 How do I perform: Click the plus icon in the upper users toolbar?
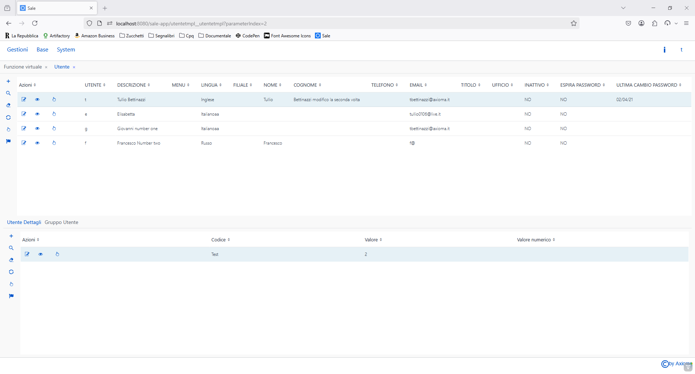pyautogui.click(x=8, y=82)
